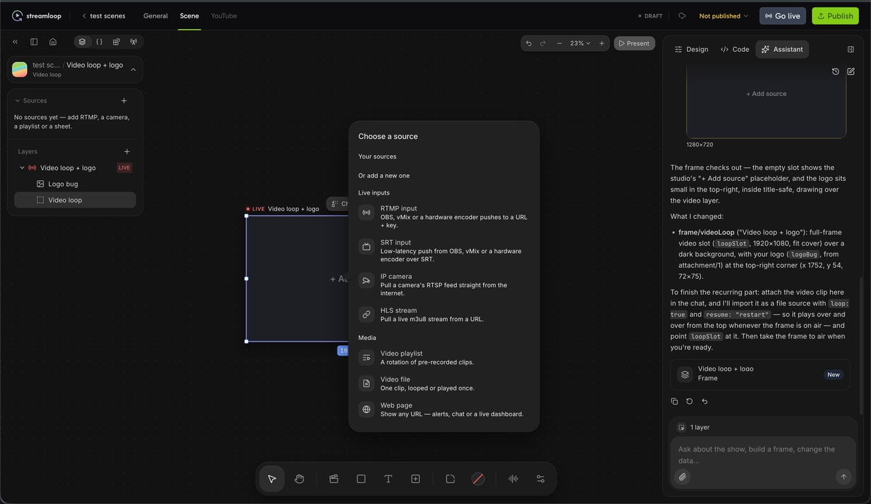
Task: Click the green Publish button
Action: [835, 16]
